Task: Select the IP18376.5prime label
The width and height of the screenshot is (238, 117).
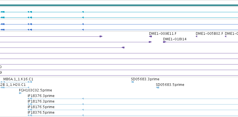Action: 41,113
